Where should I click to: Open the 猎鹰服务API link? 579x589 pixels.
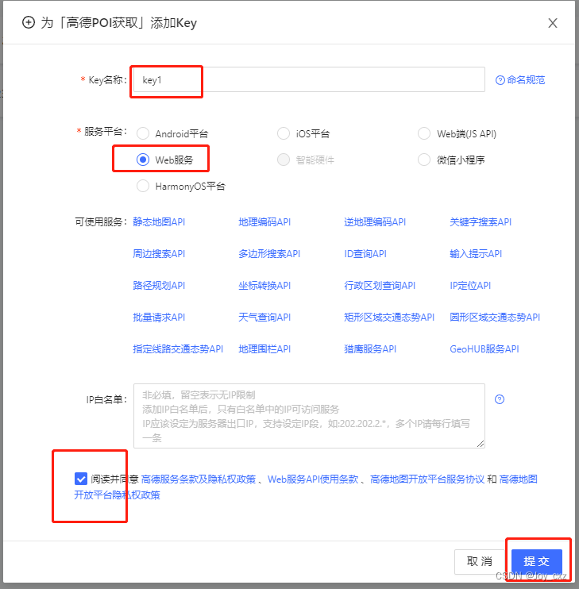point(370,349)
